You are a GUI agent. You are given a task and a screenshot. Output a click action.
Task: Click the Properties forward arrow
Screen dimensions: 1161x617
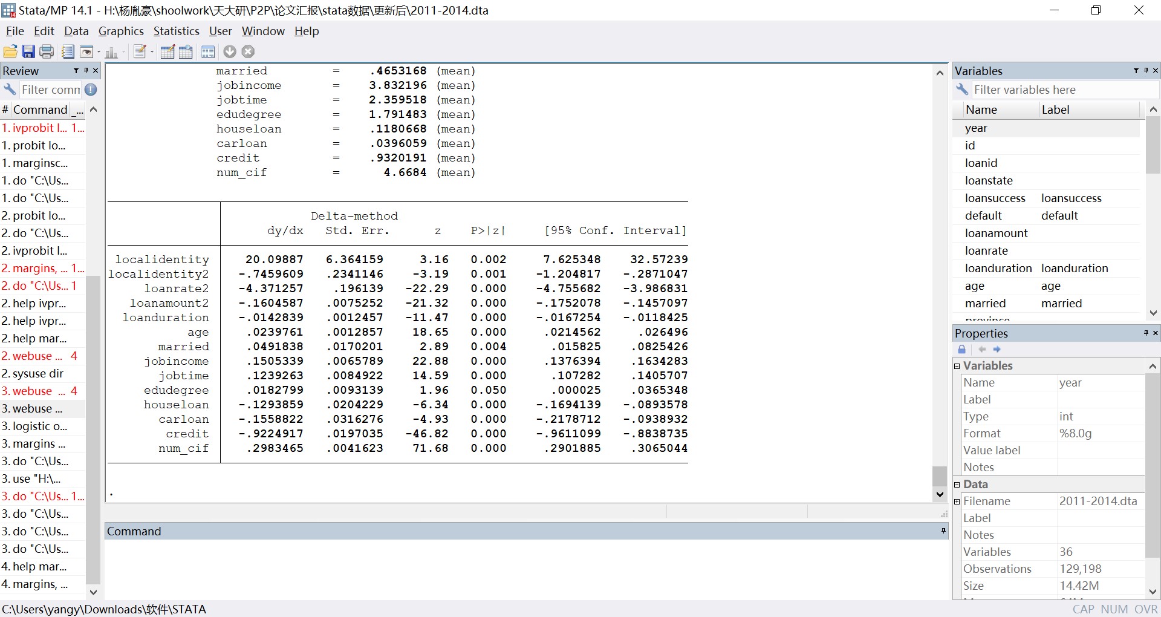(997, 350)
